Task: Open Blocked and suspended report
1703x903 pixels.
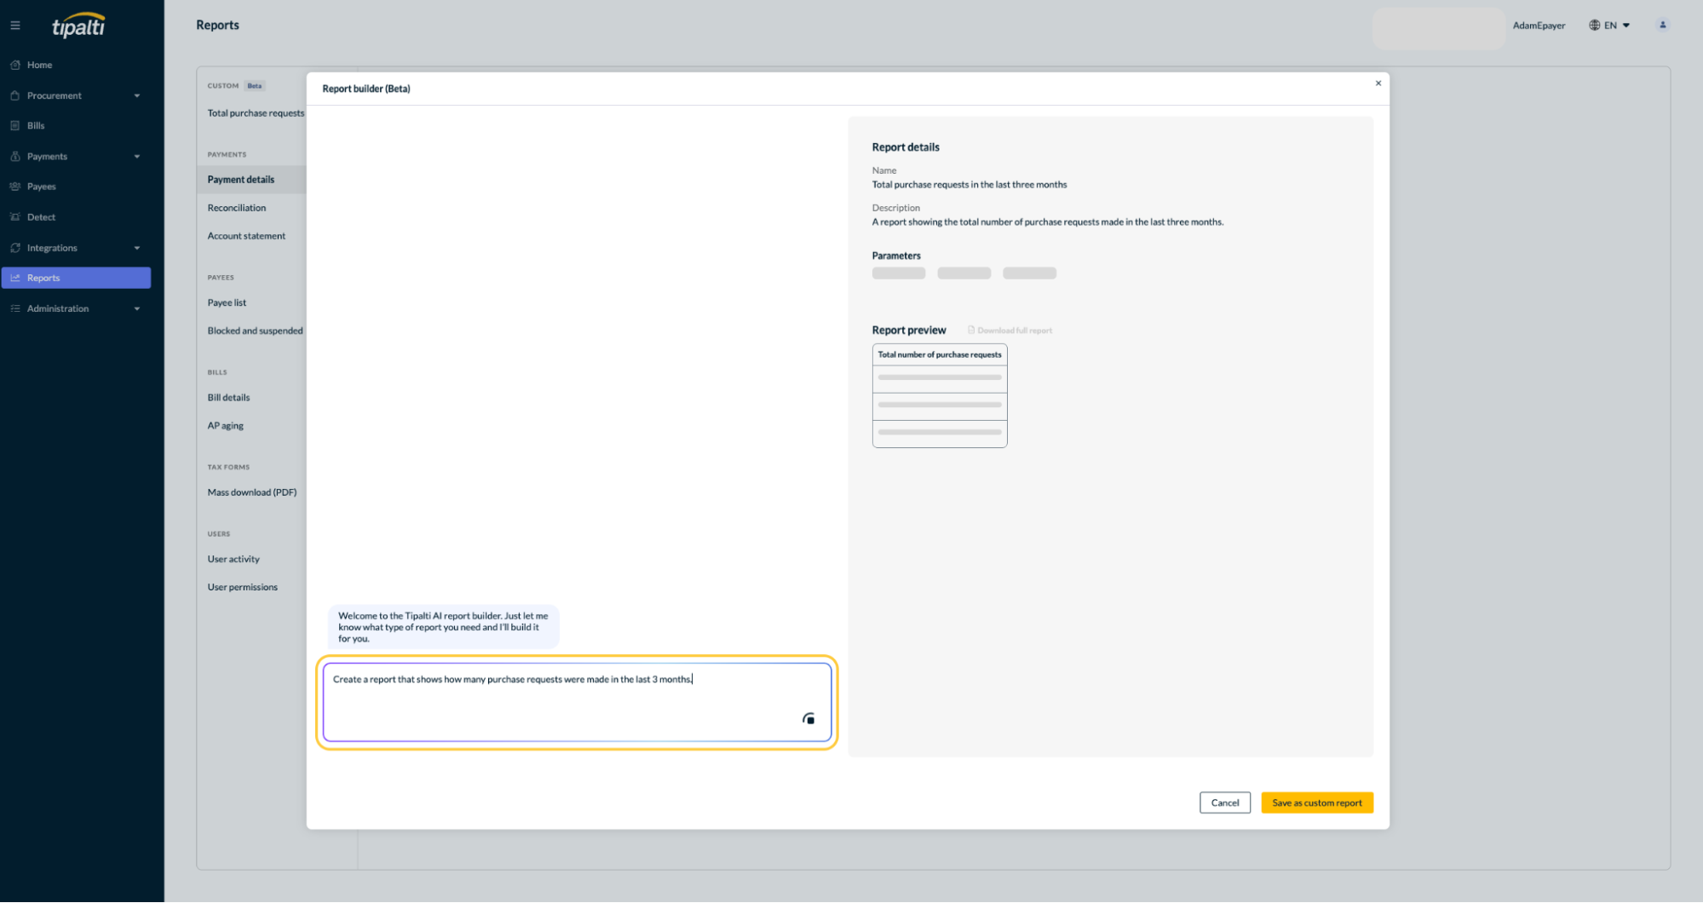Action: [255, 331]
